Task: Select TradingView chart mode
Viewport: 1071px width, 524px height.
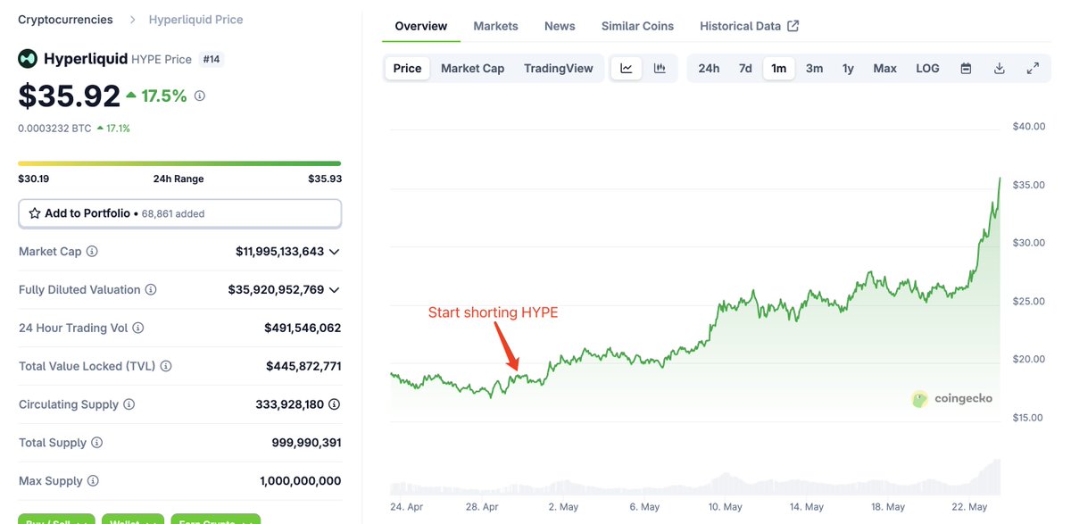Action: tap(559, 68)
